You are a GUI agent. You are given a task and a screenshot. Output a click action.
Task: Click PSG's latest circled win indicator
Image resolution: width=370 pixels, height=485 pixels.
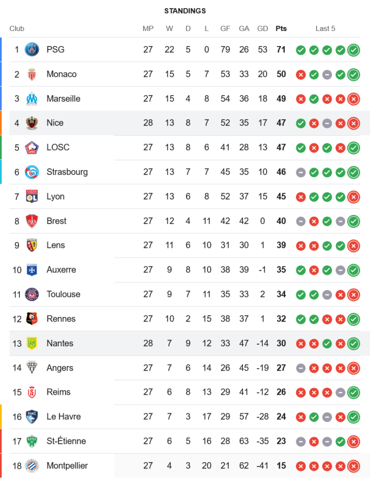[354, 50]
